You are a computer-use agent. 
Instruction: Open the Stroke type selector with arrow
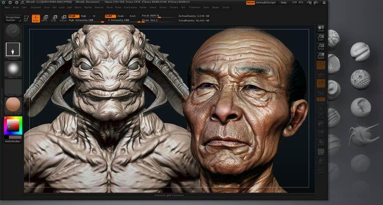(x=13, y=50)
